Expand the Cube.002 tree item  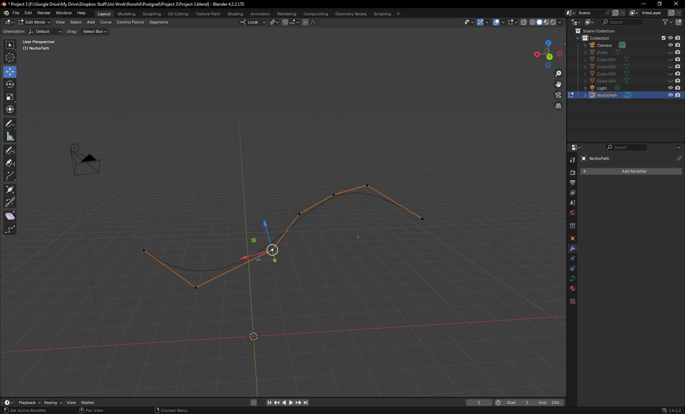click(x=585, y=67)
